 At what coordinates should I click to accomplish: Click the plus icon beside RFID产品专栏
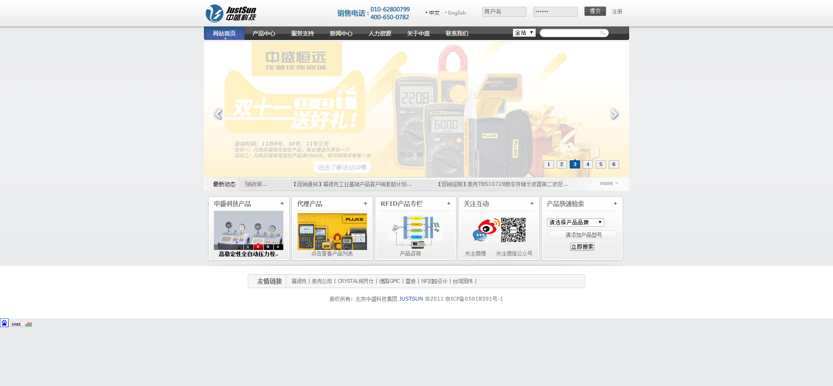449,204
